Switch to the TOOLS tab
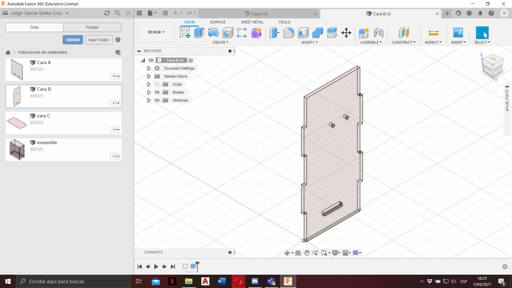 click(x=284, y=22)
